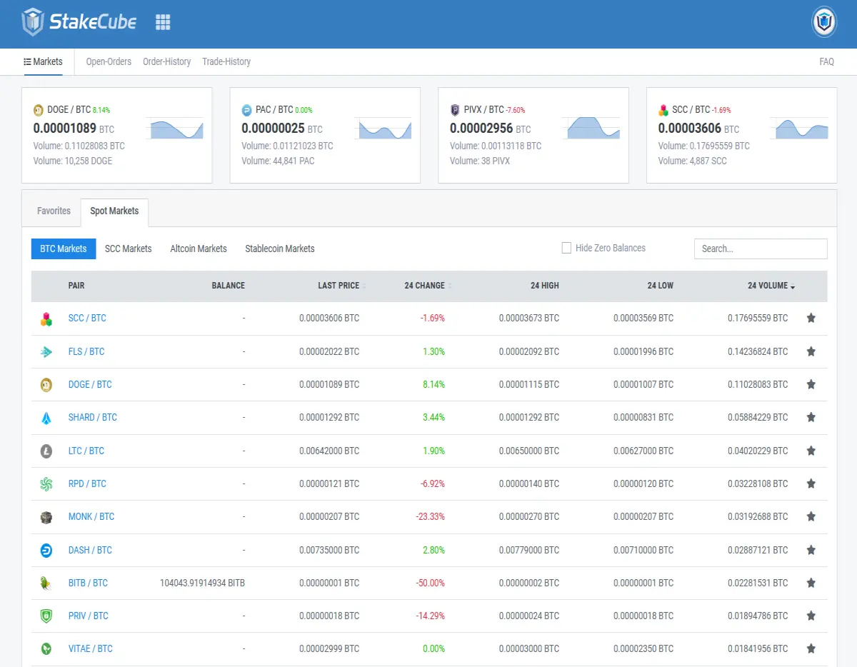Favorite the FLS / BTC row star
This screenshot has height=667, width=857.
click(x=811, y=351)
